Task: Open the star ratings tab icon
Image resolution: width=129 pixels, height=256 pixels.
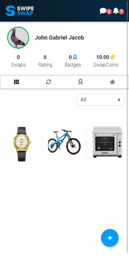Action: tap(112, 82)
